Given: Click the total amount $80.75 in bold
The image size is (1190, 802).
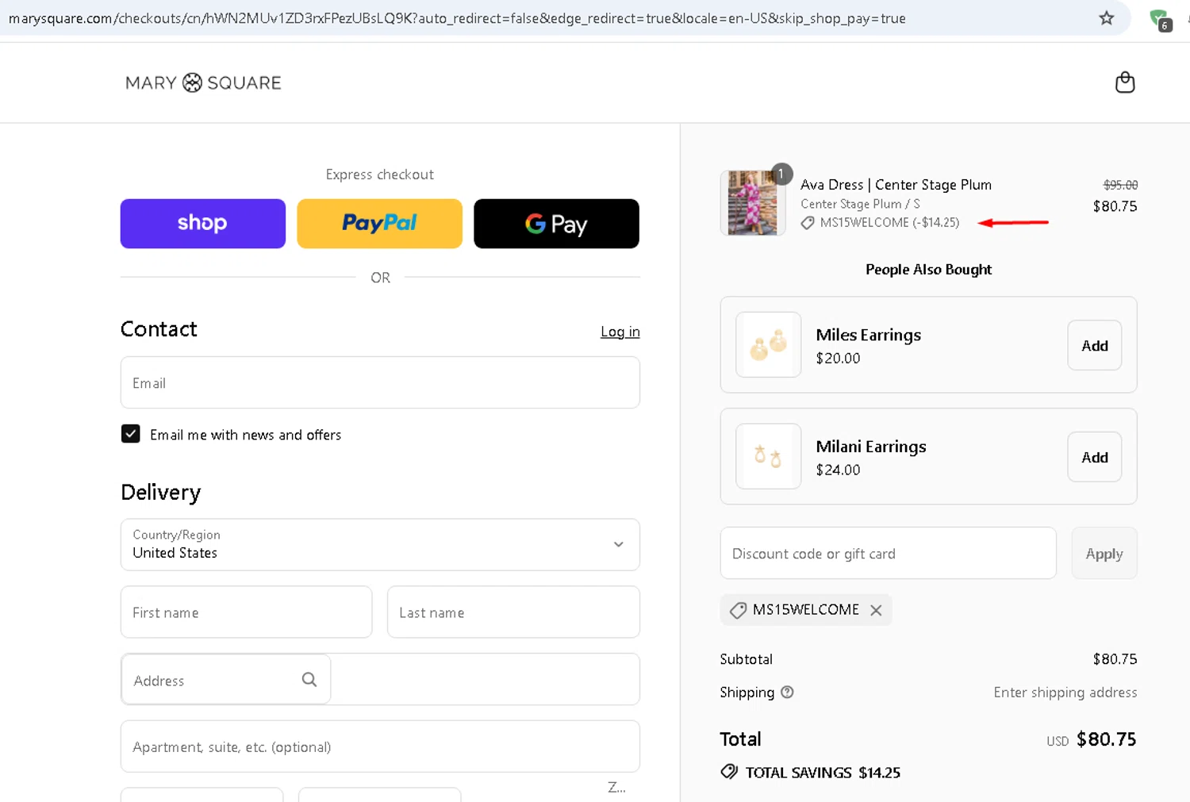Looking at the screenshot, I should click(x=1106, y=739).
